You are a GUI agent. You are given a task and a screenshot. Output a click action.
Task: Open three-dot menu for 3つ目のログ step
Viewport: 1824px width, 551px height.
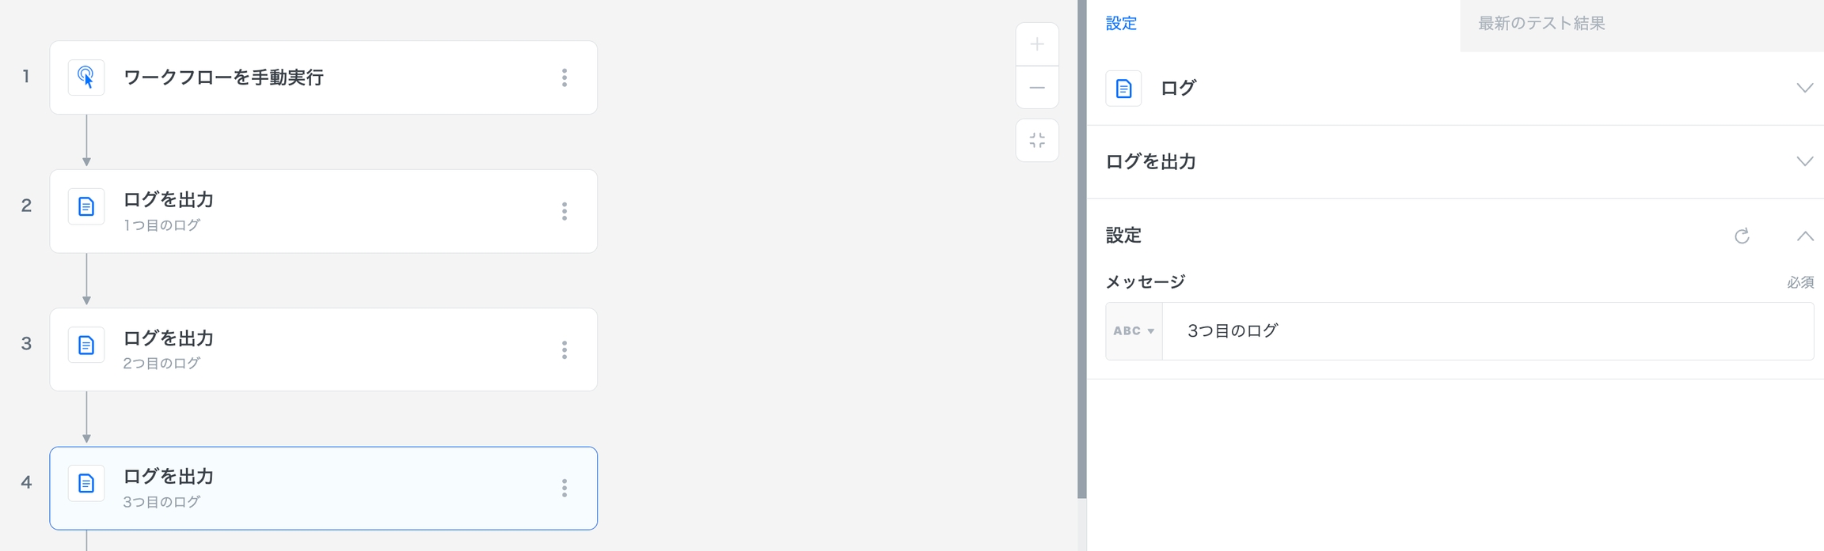pyautogui.click(x=564, y=489)
